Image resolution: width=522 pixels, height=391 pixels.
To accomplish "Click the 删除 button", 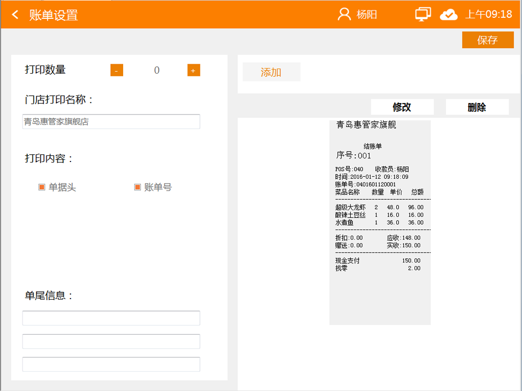I will point(477,107).
